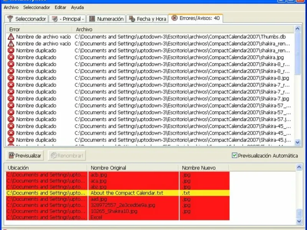The image size is (307, 230).
Task: Click error icon for Shakira-57.j... row
Action: tap(11, 119)
